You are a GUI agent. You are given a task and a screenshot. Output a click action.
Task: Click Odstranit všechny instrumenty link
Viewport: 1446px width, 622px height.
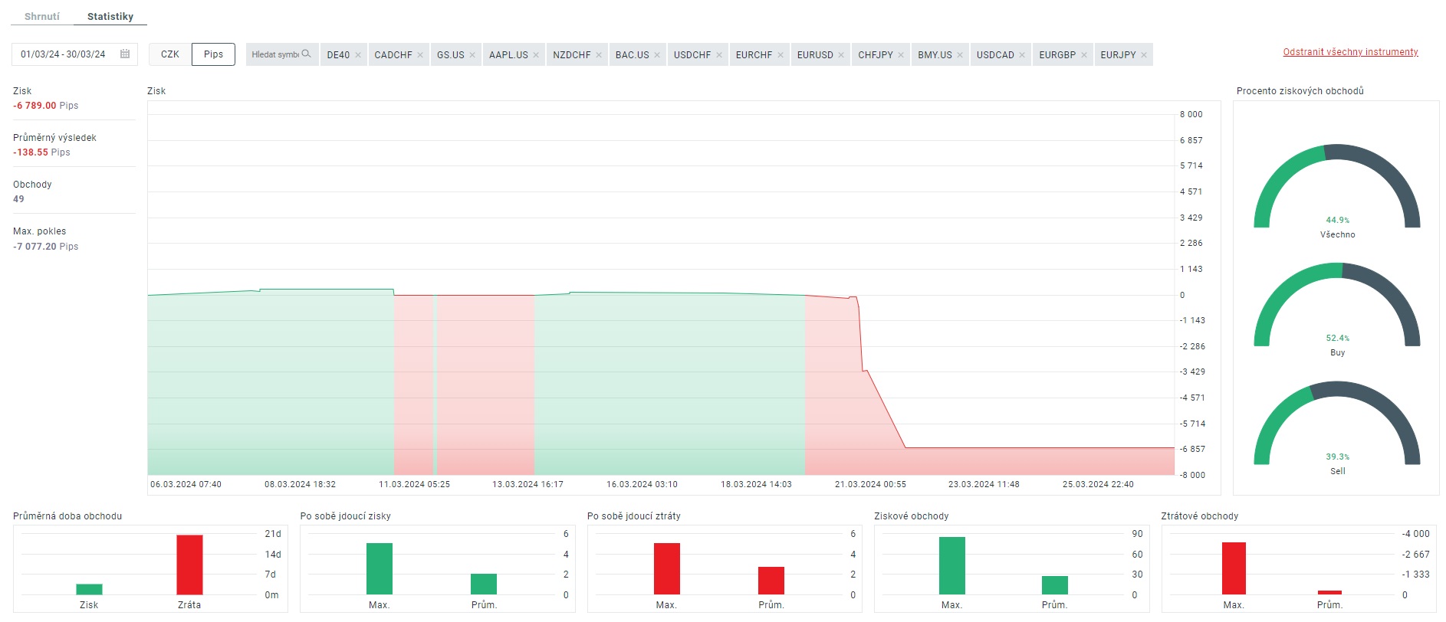(x=1350, y=52)
